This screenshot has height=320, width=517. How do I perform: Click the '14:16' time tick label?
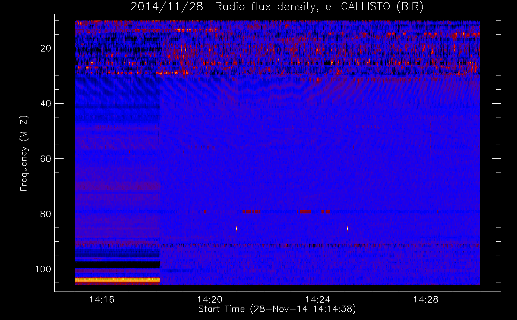click(102, 300)
